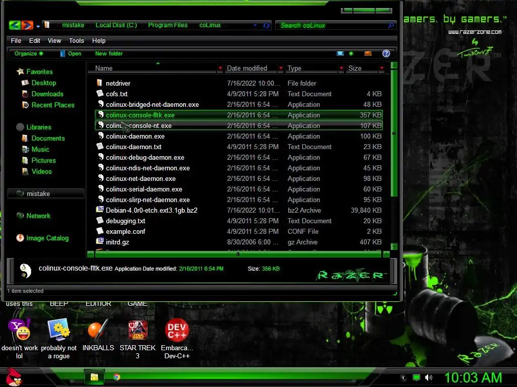The image size is (517, 387).
Task: Click the volume speaker tray icon
Action: point(428,377)
